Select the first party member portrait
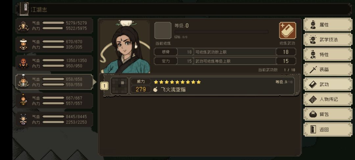This screenshot has width=355, height=160. click(x=23, y=26)
